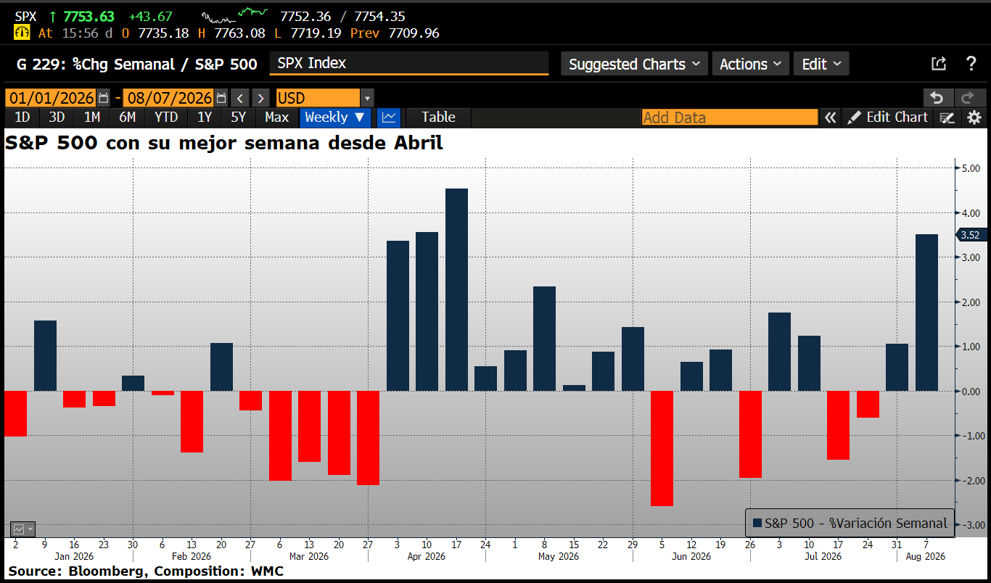The width and height of the screenshot is (991, 583).
Task: Click the 'Source: Bloomberg, Composition: WMC' text
Action: (146, 571)
